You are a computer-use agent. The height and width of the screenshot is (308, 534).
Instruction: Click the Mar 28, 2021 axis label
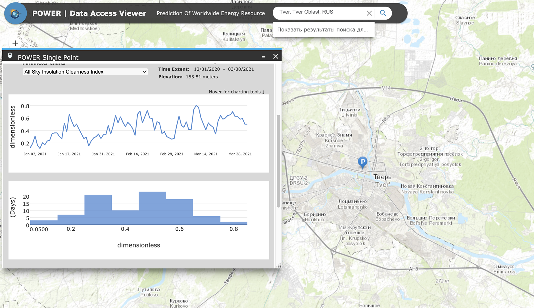point(240,154)
